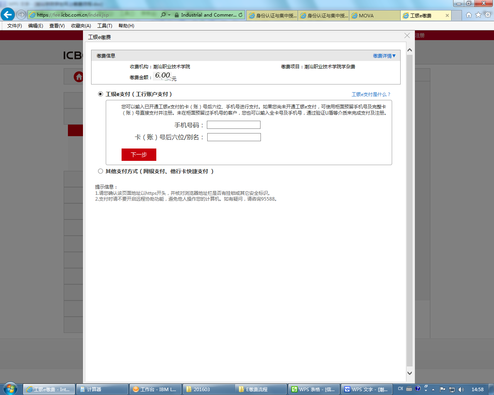Open the 201603 folder taskbar item
This screenshot has width=494, height=395.
coord(208,389)
